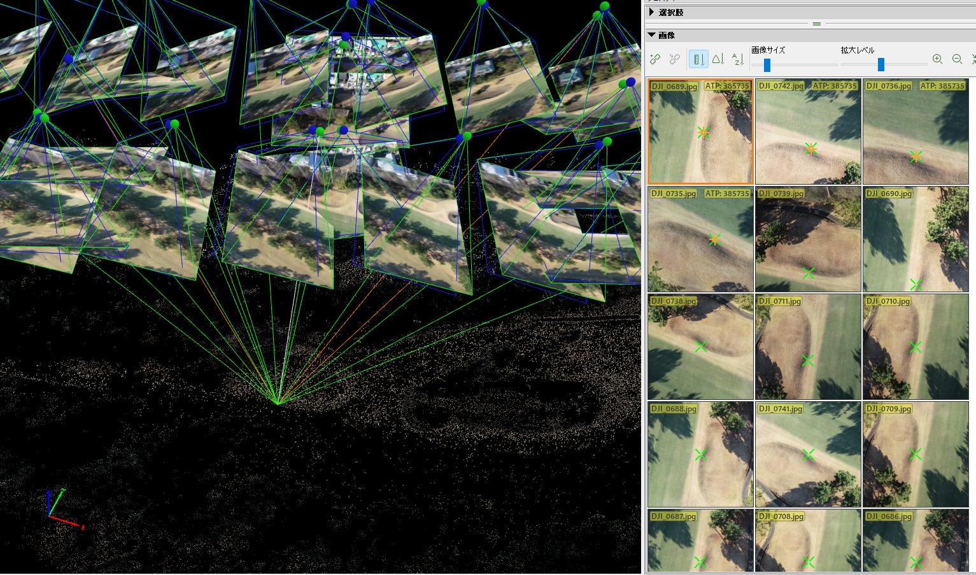
Task: Select the DJI_0688.jpg thumbnail
Action: point(700,454)
